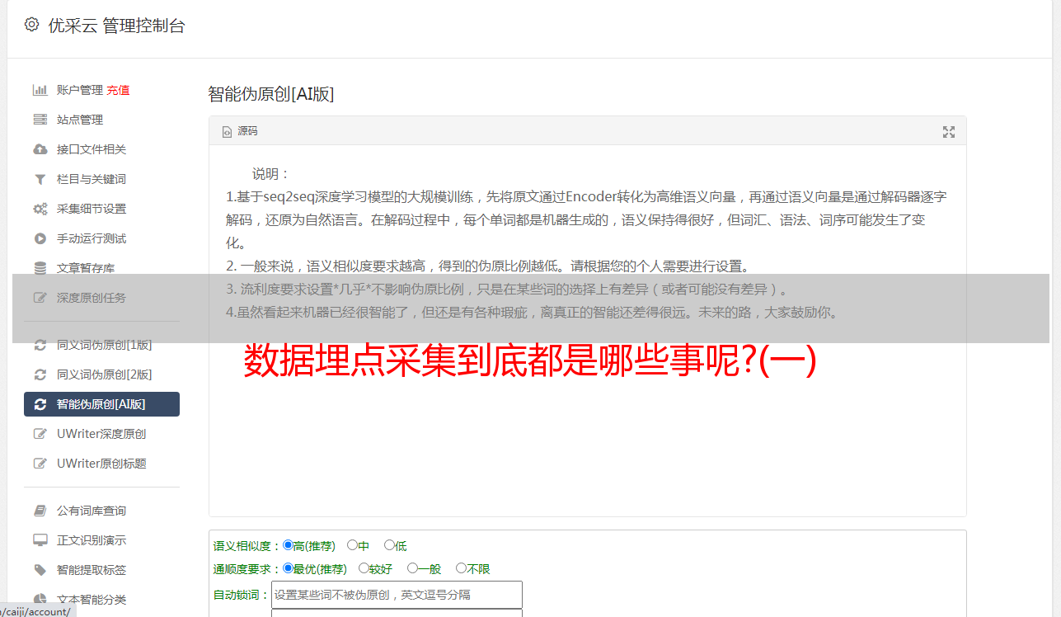Click the bar chart icon for 账户管理
This screenshot has width=1061, height=617.
[40, 90]
